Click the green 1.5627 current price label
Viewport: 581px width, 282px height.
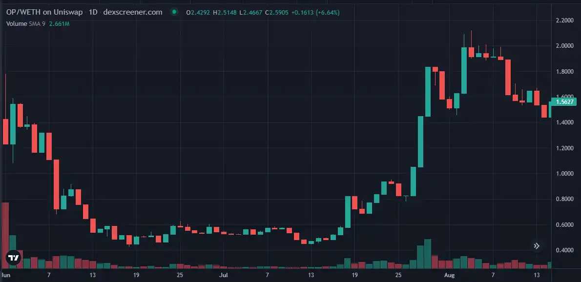pyautogui.click(x=564, y=102)
